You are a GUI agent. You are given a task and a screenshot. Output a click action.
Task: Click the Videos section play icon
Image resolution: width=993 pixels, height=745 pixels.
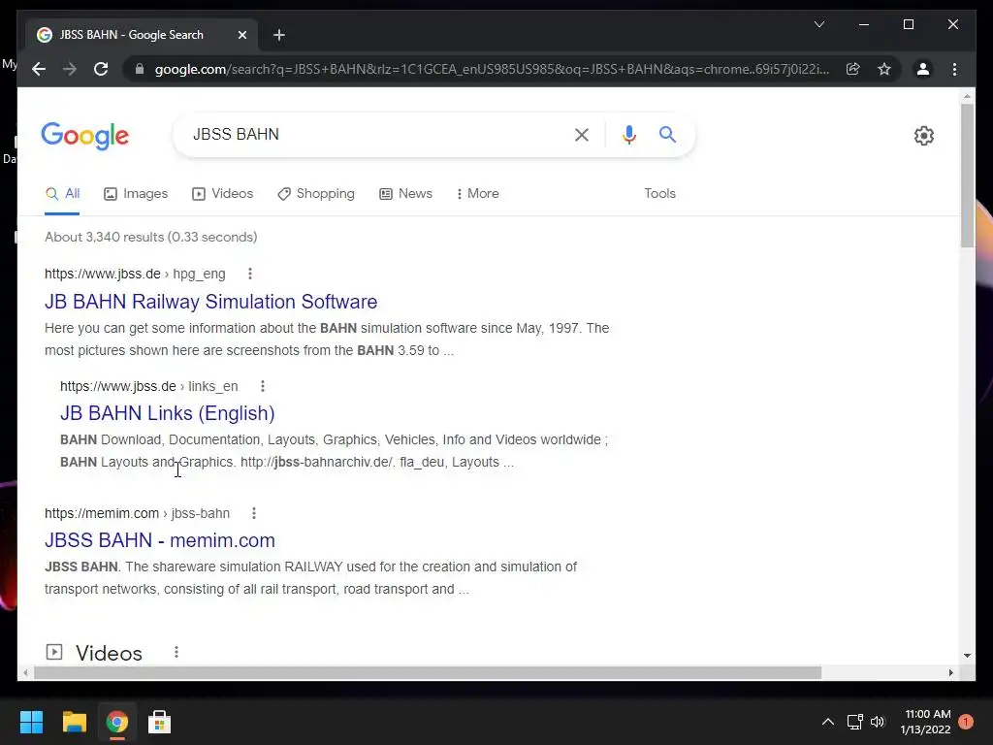point(54,652)
